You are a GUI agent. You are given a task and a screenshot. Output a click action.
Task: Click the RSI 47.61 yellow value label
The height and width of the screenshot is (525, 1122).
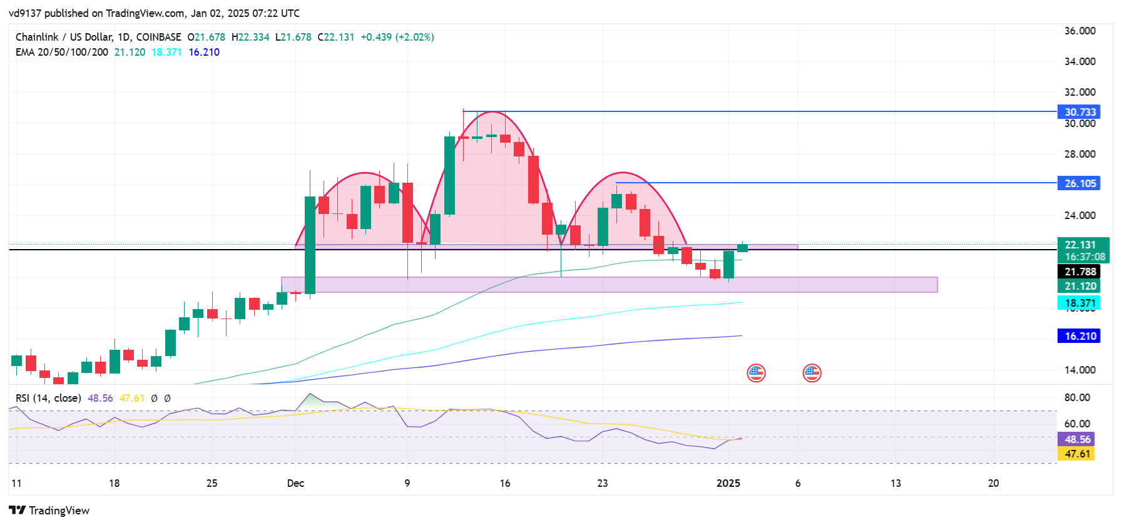point(1076,454)
